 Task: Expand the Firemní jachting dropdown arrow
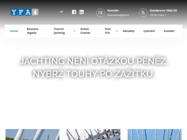pyautogui.click(x=74, y=31)
